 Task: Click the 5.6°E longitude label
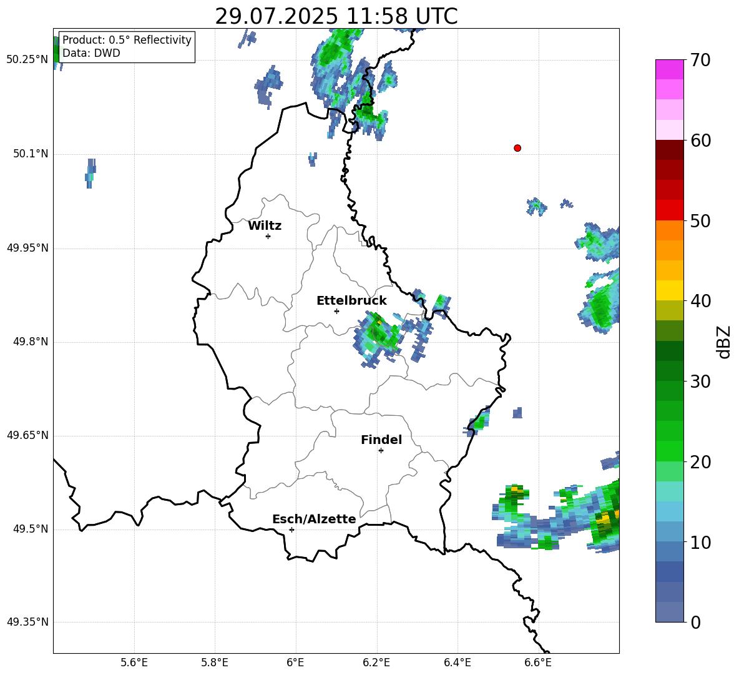tap(134, 663)
